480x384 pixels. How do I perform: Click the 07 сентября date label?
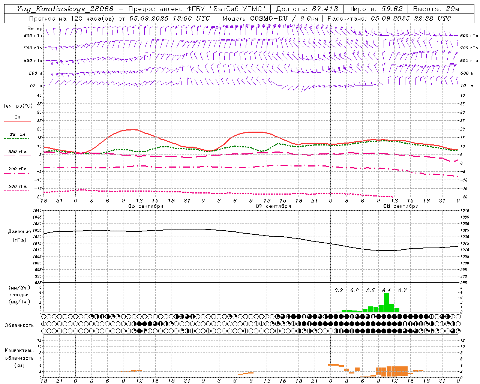[x=273, y=206]
